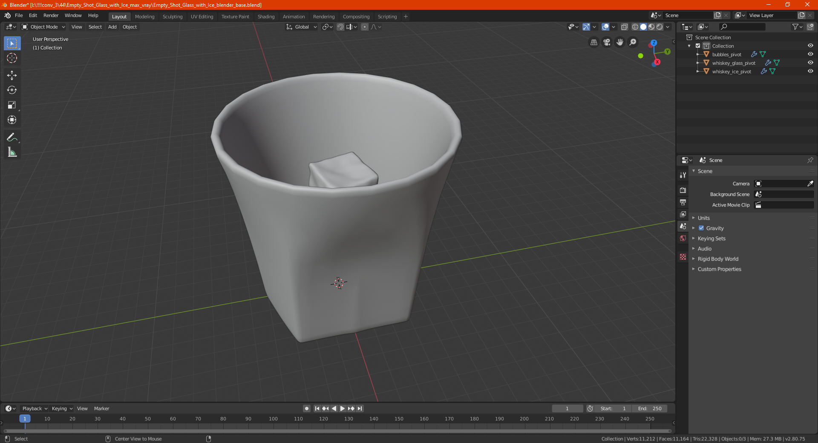Open the File menu
This screenshot has height=443, width=818.
(19, 15)
